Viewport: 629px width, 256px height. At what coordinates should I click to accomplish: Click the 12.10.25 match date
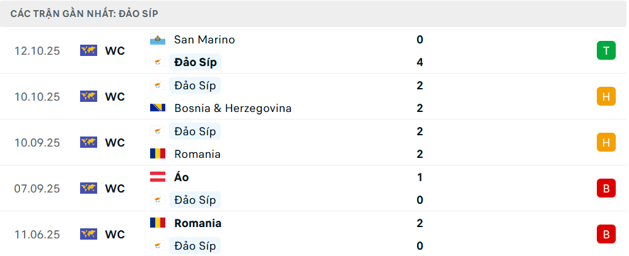[37, 51]
